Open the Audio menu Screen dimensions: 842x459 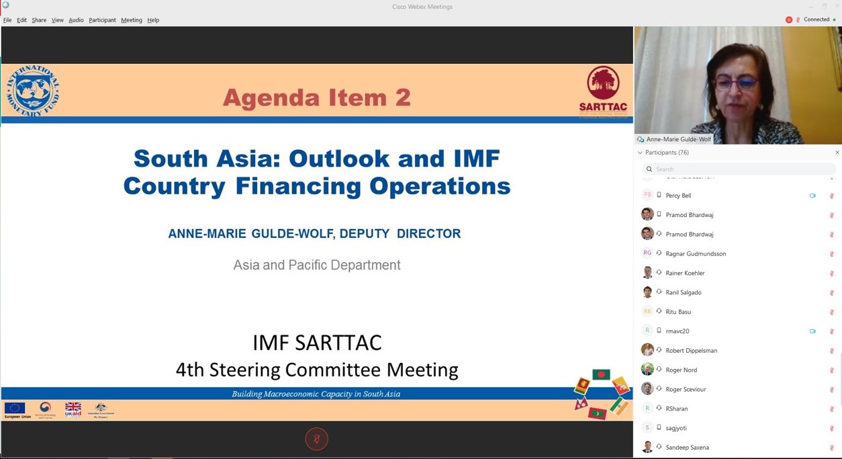tap(76, 20)
